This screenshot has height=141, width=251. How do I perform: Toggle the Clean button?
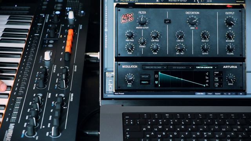[210, 94]
